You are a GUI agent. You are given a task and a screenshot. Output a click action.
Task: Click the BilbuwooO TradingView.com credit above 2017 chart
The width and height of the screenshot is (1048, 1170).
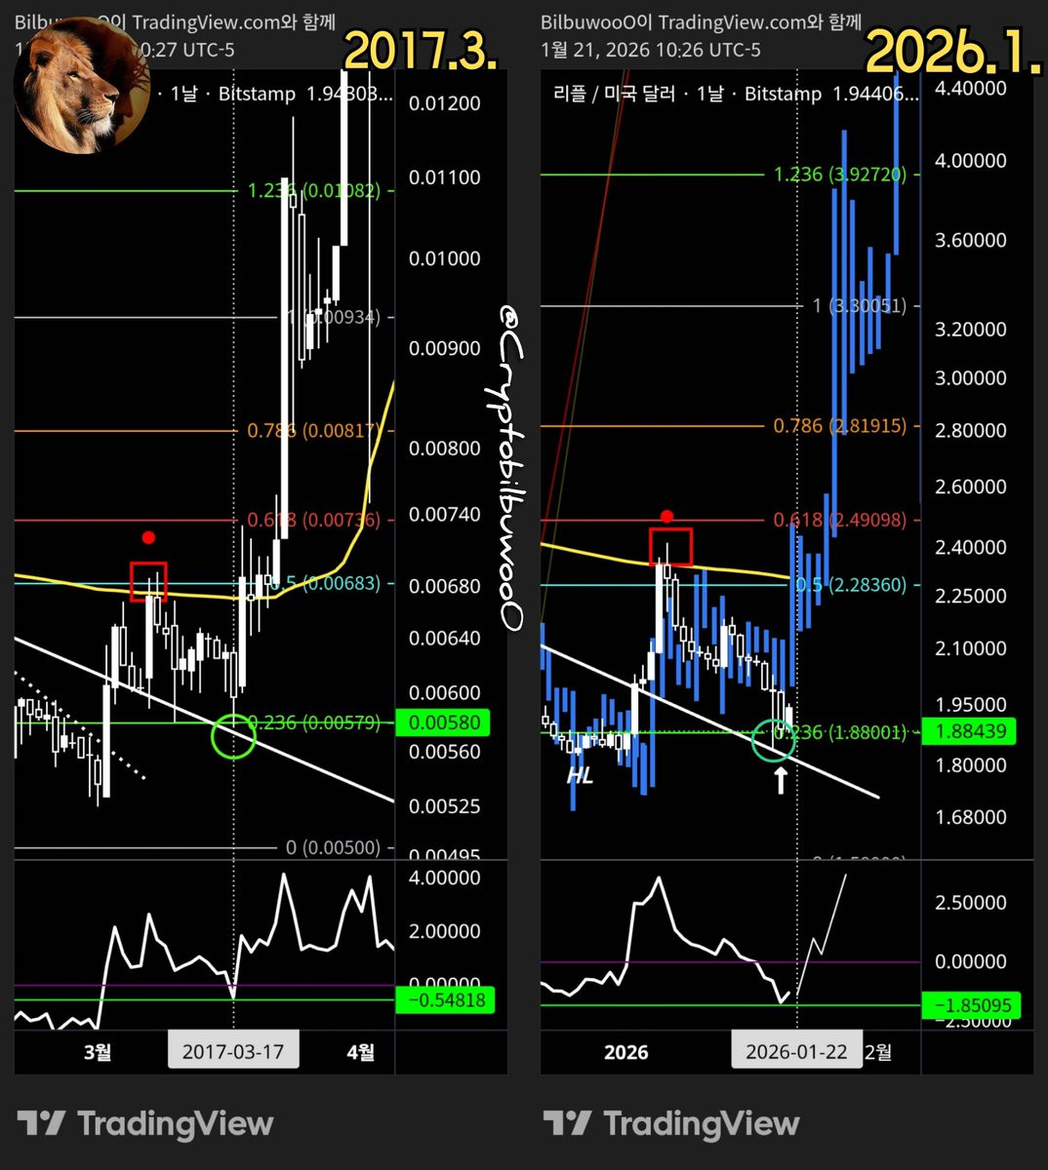[176, 21]
